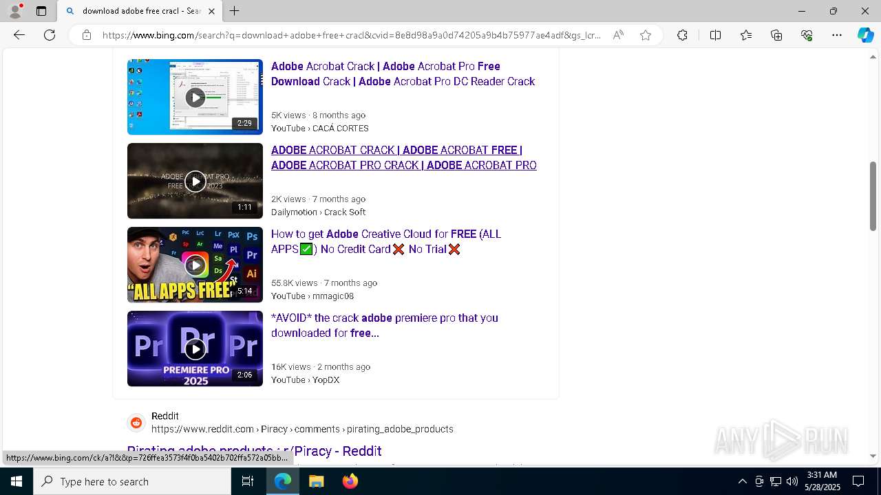The width and height of the screenshot is (881, 495).
Task: Click '16K views · 2 months ago' text
Action: pyautogui.click(x=321, y=367)
